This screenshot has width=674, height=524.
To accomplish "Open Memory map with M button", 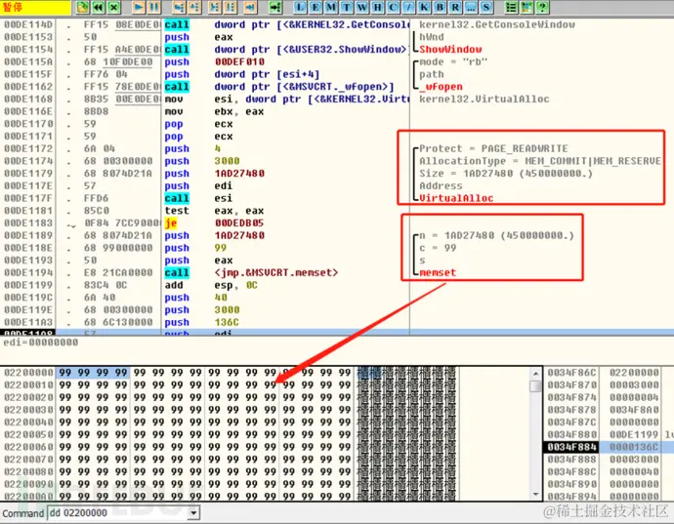I will click(331, 7).
